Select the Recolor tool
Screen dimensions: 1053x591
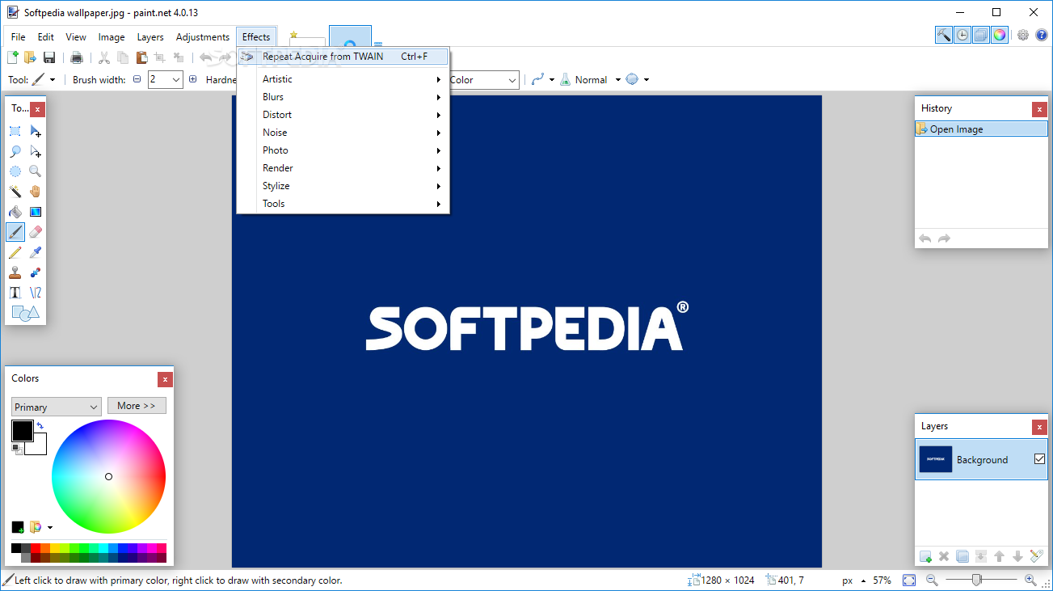[x=36, y=272]
